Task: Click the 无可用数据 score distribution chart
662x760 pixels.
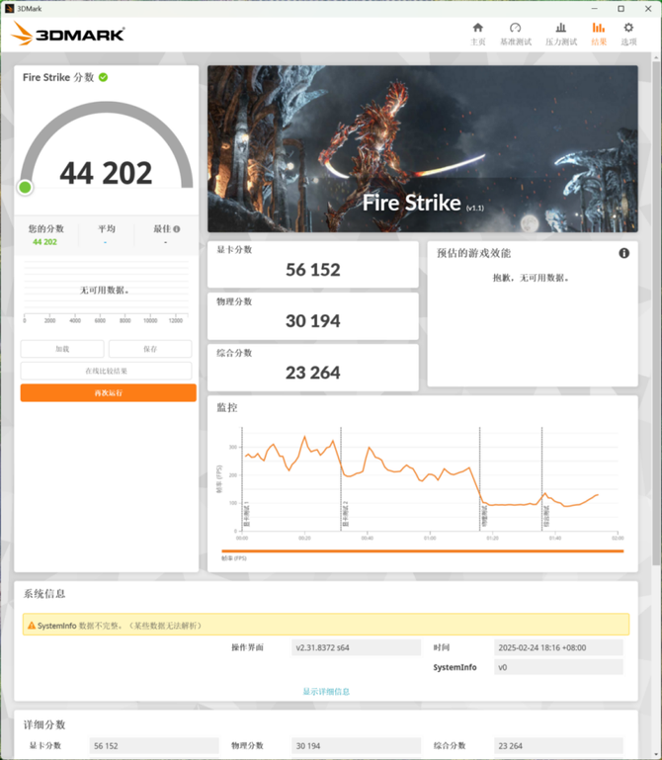Action: [106, 291]
